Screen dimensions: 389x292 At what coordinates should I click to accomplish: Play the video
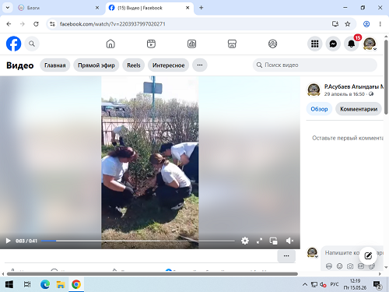coord(8,241)
